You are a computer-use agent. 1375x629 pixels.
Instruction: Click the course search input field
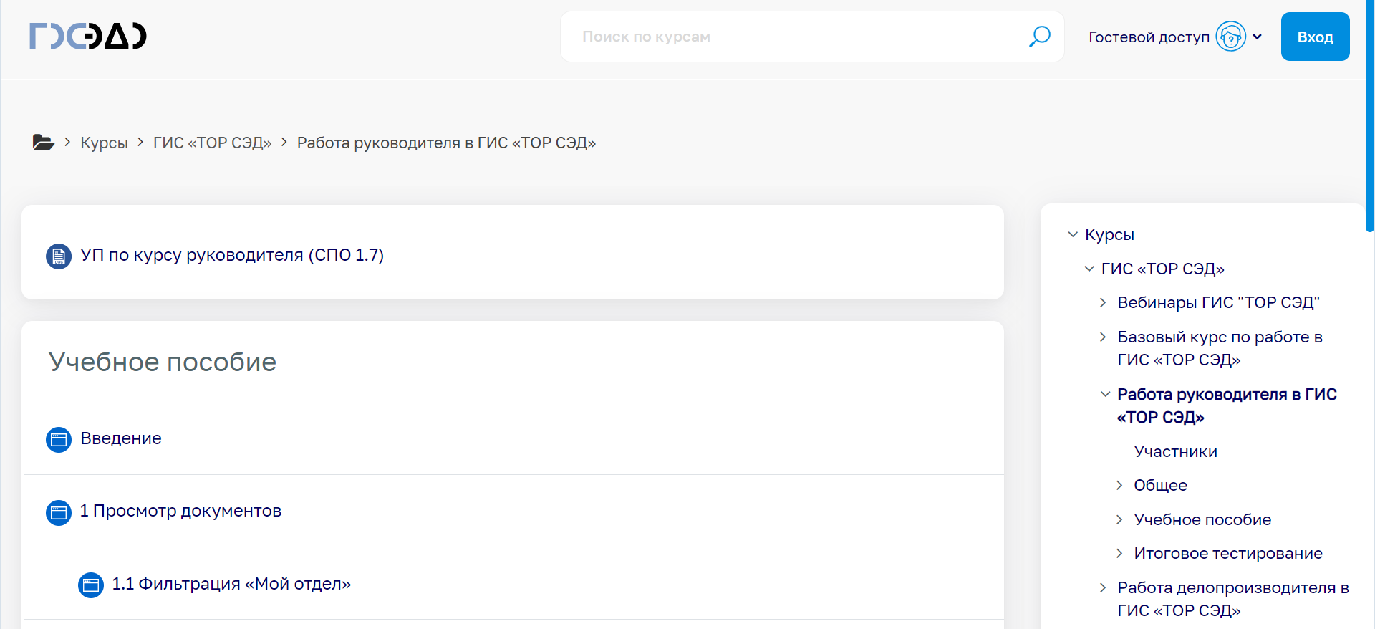pyautogui.click(x=795, y=37)
